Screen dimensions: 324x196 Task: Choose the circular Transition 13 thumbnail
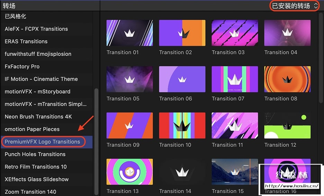pyautogui.click(x=130, y=172)
